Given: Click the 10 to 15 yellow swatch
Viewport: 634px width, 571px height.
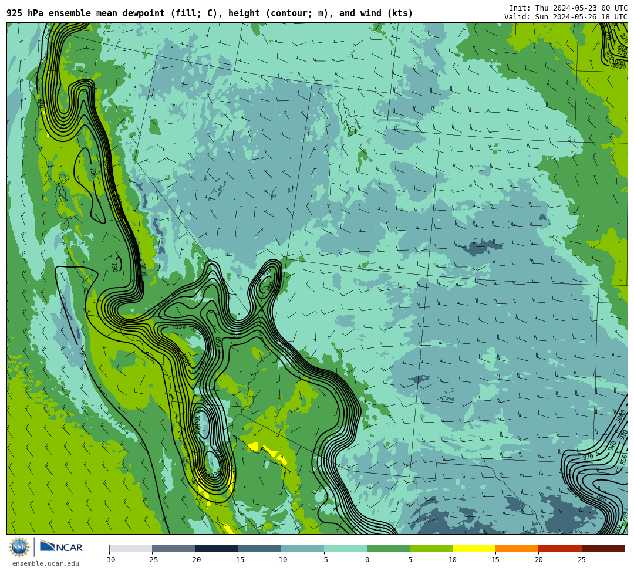Looking at the screenshot, I should tap(474, 548).
